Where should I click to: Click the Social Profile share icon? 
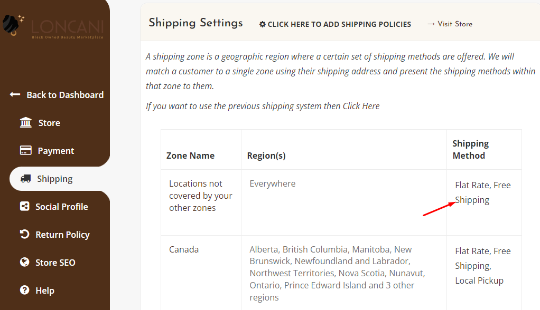[24, 206]
